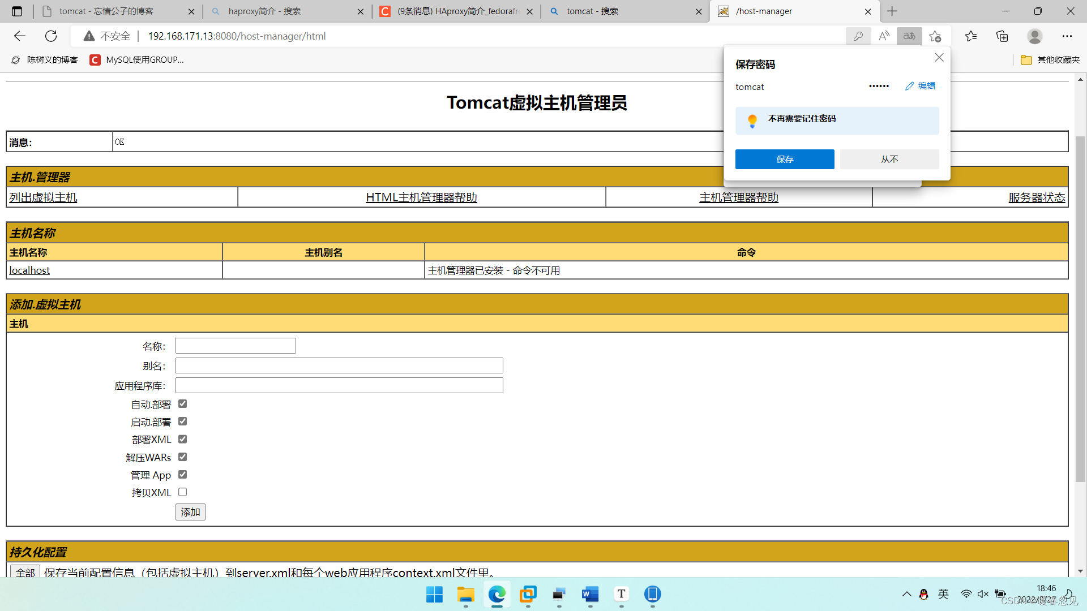Open the 服务器状态 link
Image resolution: width=1087 pixels, height=611 pixels.
point(1036,197)
